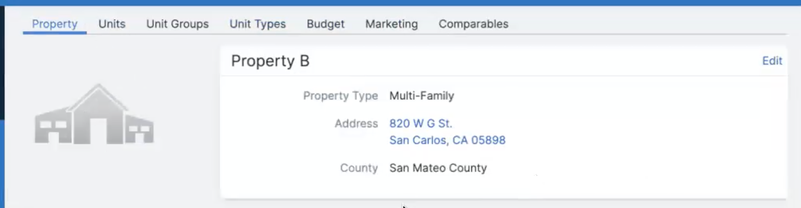Open the Units tab
Viewport: 801px width, 208px height.
click(112, 24)
